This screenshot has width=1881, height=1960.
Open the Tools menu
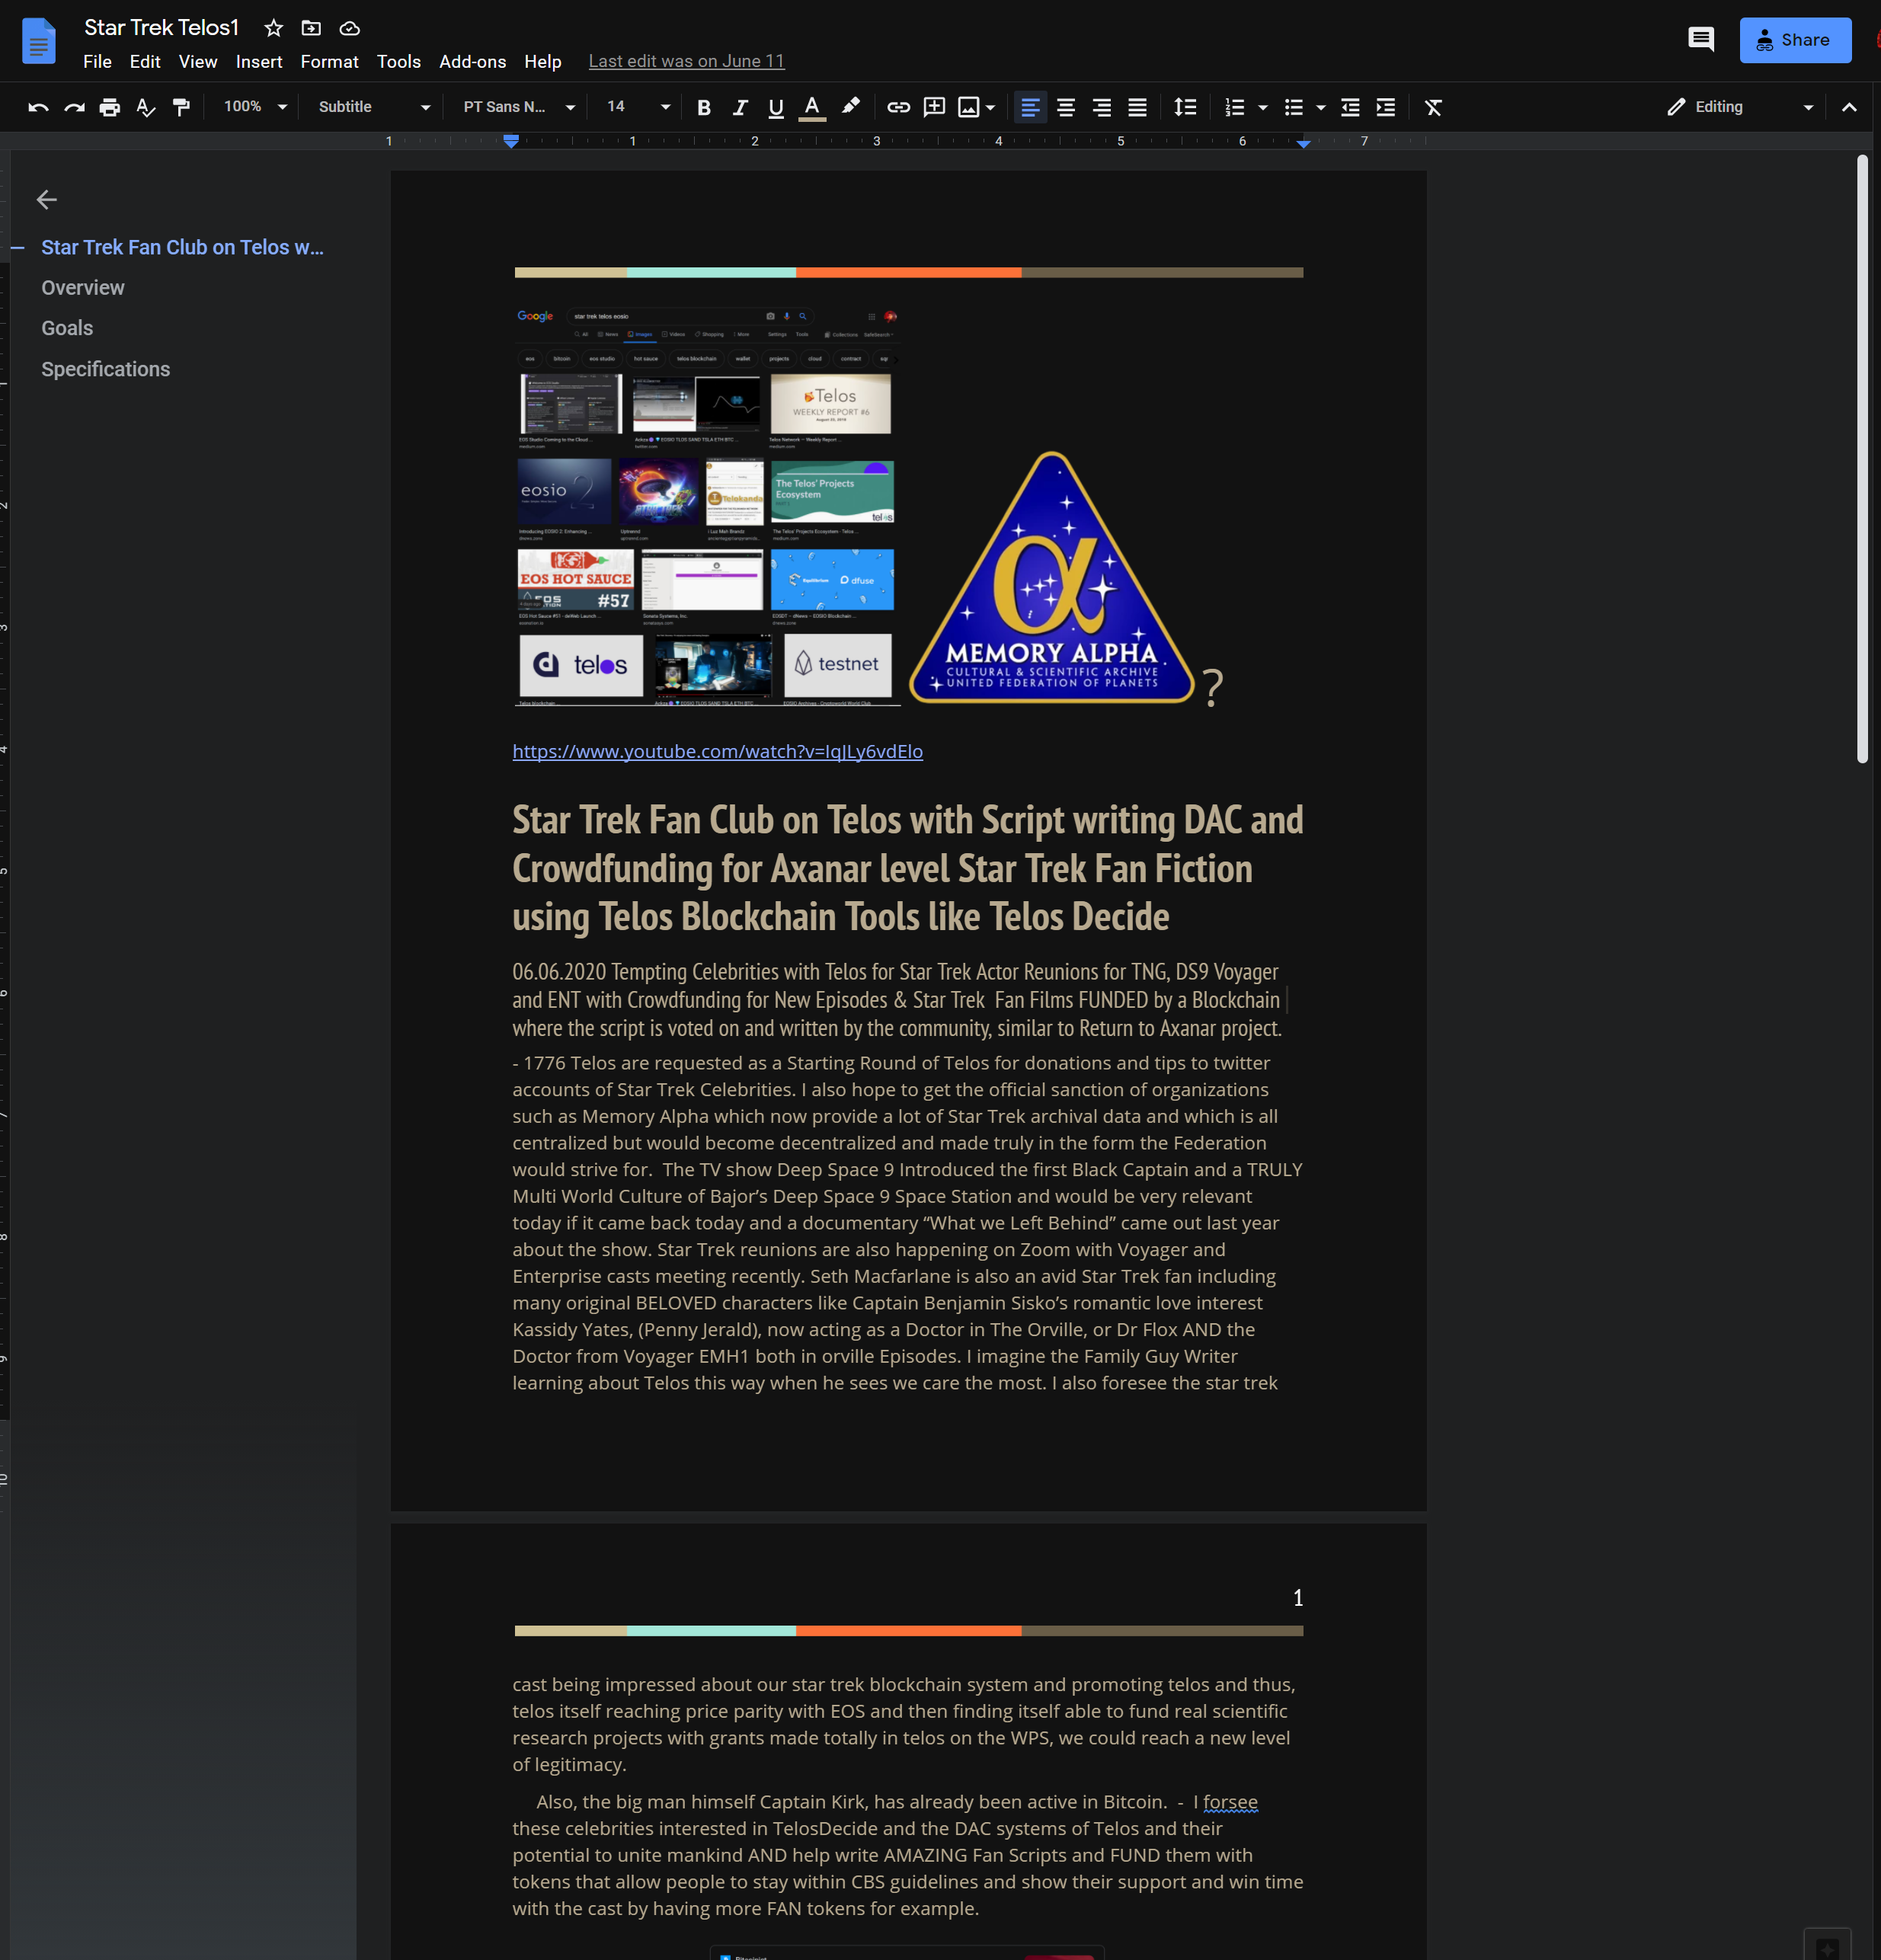pyautogui.click(x=398, y=62)
